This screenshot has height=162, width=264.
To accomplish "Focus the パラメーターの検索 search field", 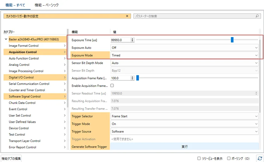I will pyautogui.click(x=197, y=16).
